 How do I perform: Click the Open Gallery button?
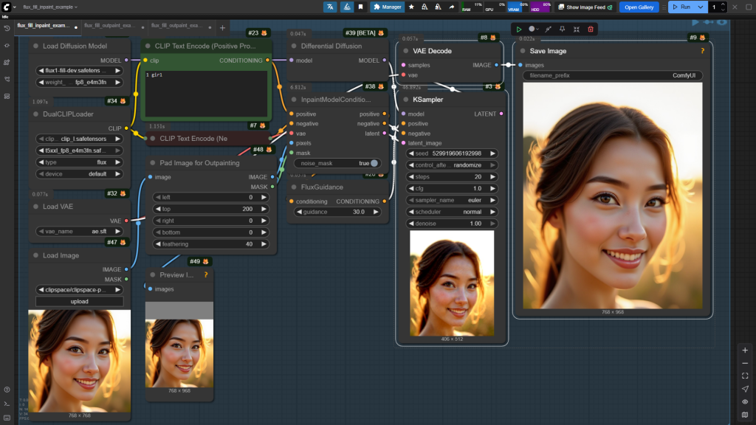click(639, 7)
